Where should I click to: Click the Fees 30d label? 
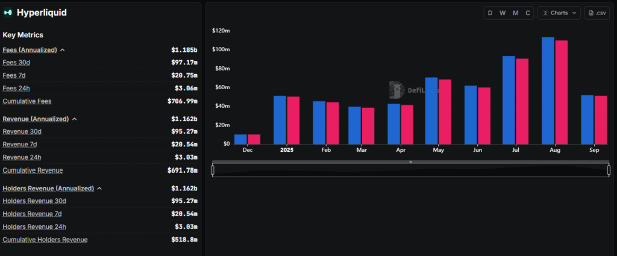[16, 62]
